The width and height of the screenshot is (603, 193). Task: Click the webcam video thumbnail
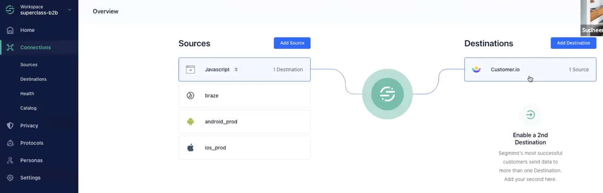[592, 17]
